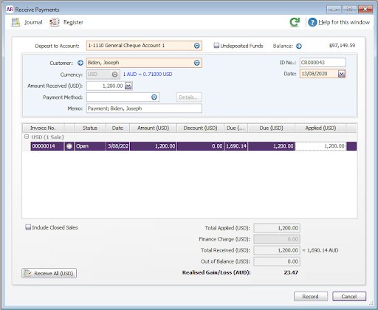Click the Open status cell
The width and height of the screenshot is (378, 310).
90,146
